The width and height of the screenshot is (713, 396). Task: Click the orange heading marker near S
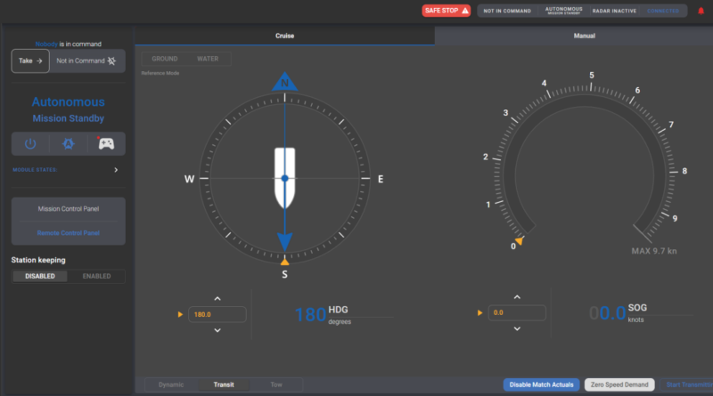pos(284,262)
